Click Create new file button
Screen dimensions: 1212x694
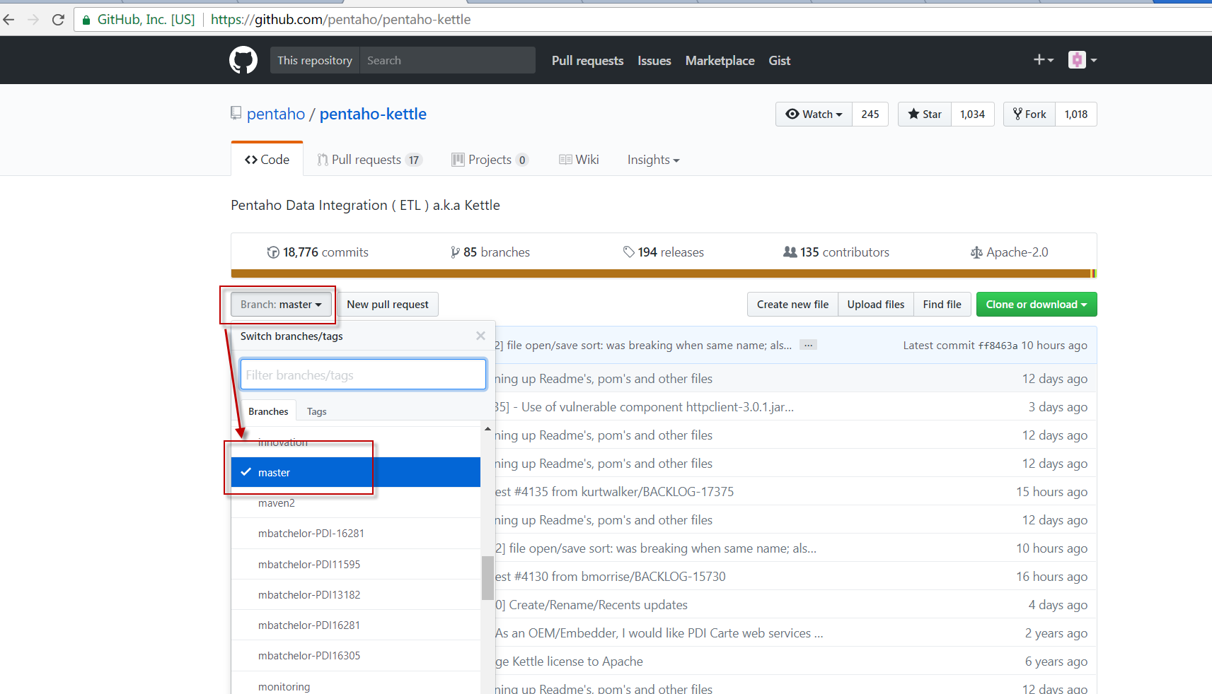pos(792,305)
